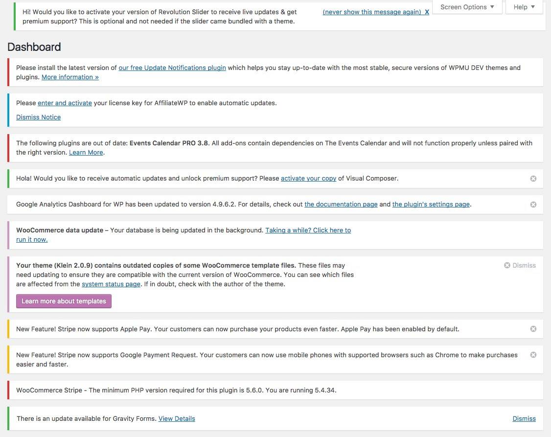Open Learn More for Events Calendar PRO

pyautogui.click(x=86, y=153)
